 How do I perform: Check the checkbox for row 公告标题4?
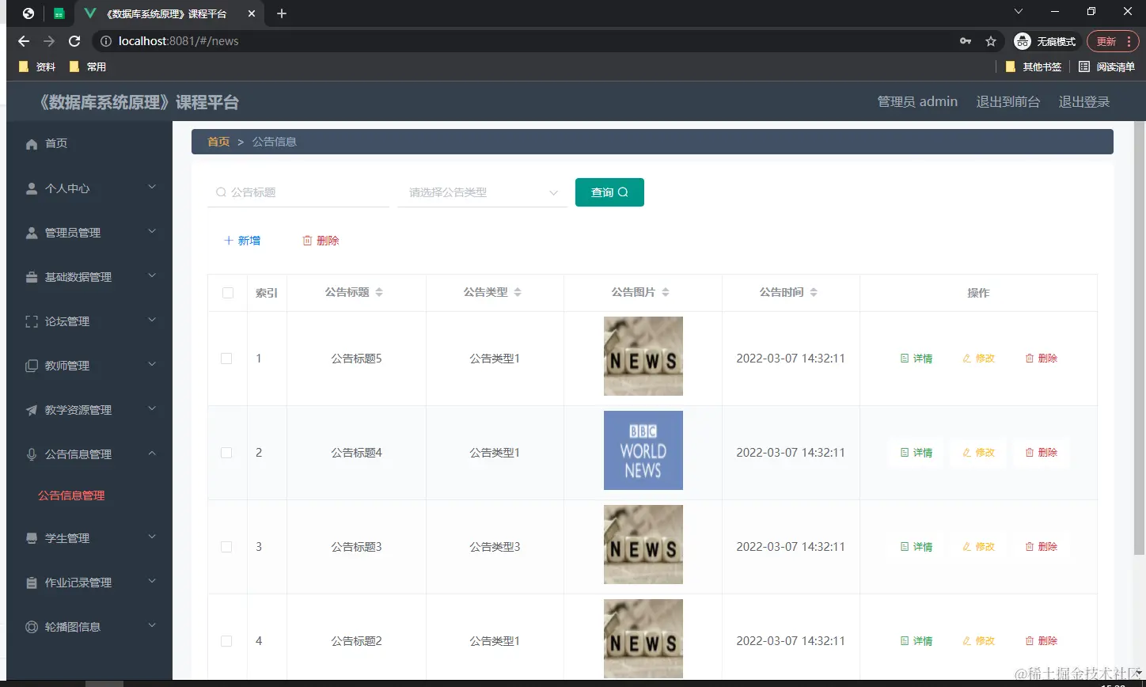[226, 453]
